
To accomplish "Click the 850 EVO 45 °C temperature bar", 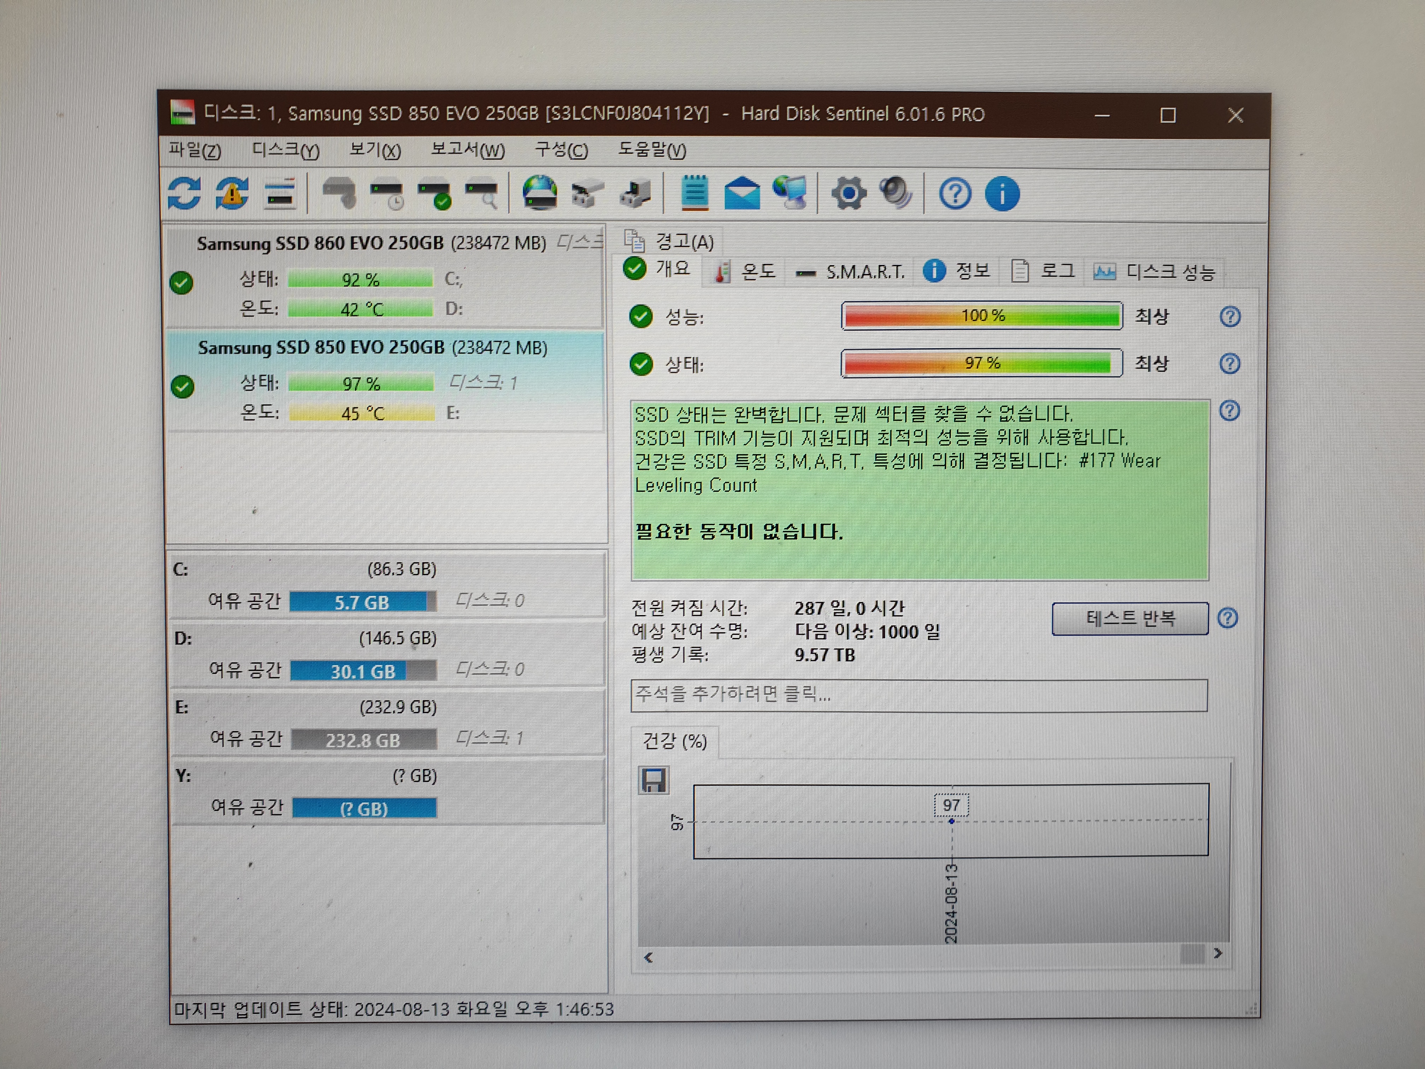I will (x=362, y=413).
